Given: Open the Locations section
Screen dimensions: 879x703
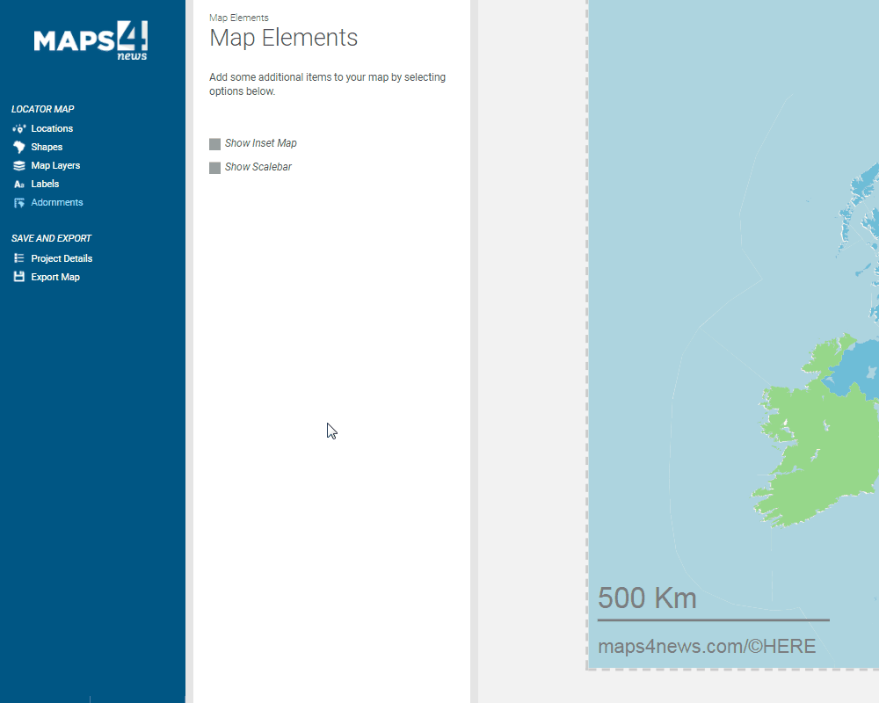Looking at the screenshot, I should click(52, 128).
